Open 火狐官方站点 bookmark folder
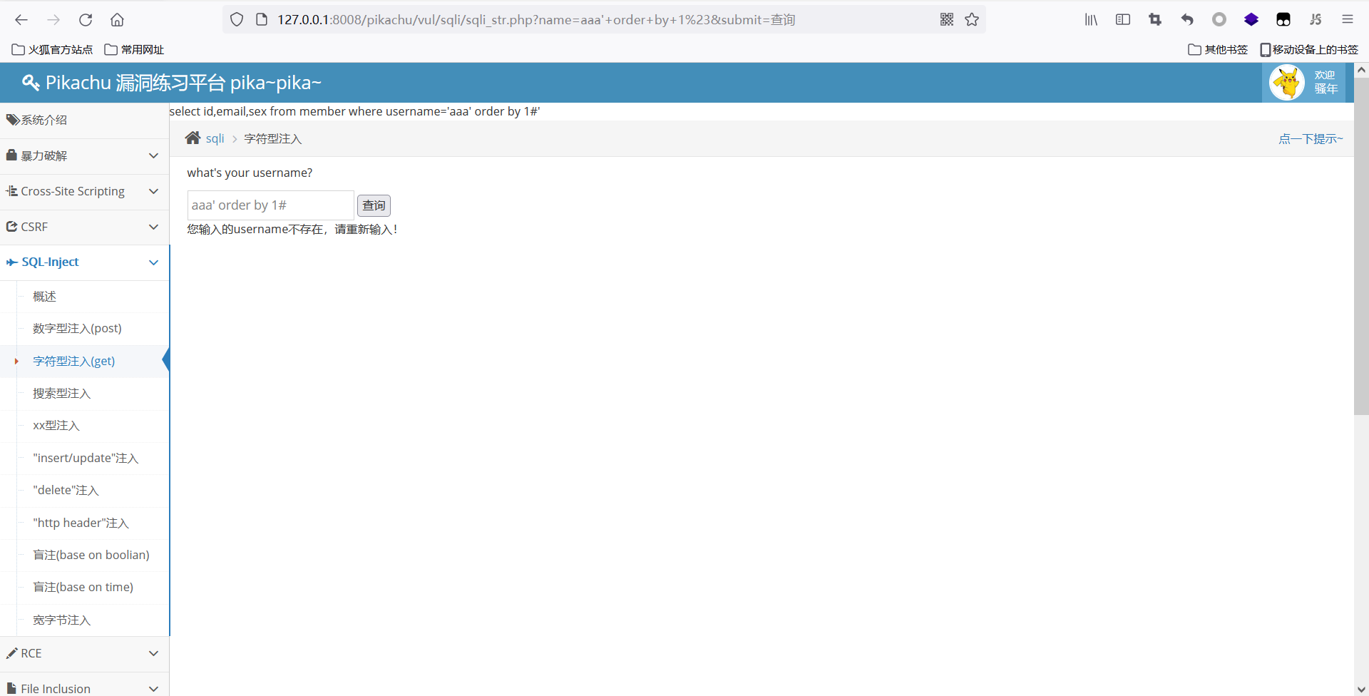The image size is (1369, 696). [x=52, y=49]
